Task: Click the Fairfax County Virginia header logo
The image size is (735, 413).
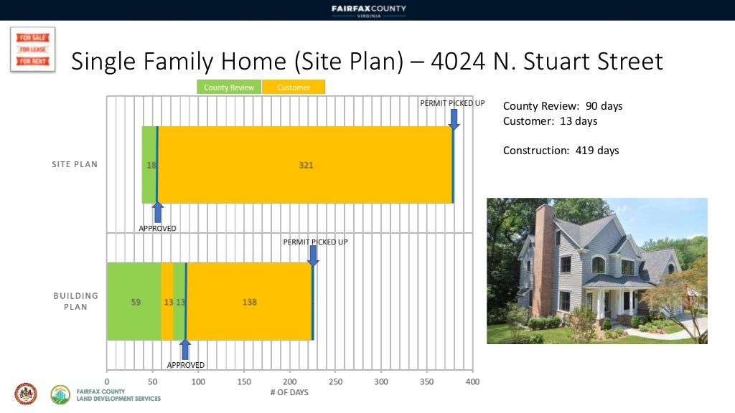Action: (368, 11)
